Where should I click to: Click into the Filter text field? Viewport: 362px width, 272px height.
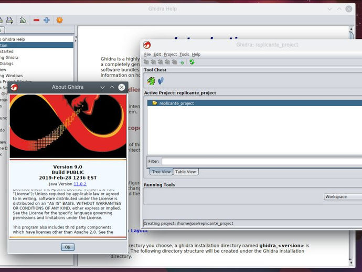262,161
